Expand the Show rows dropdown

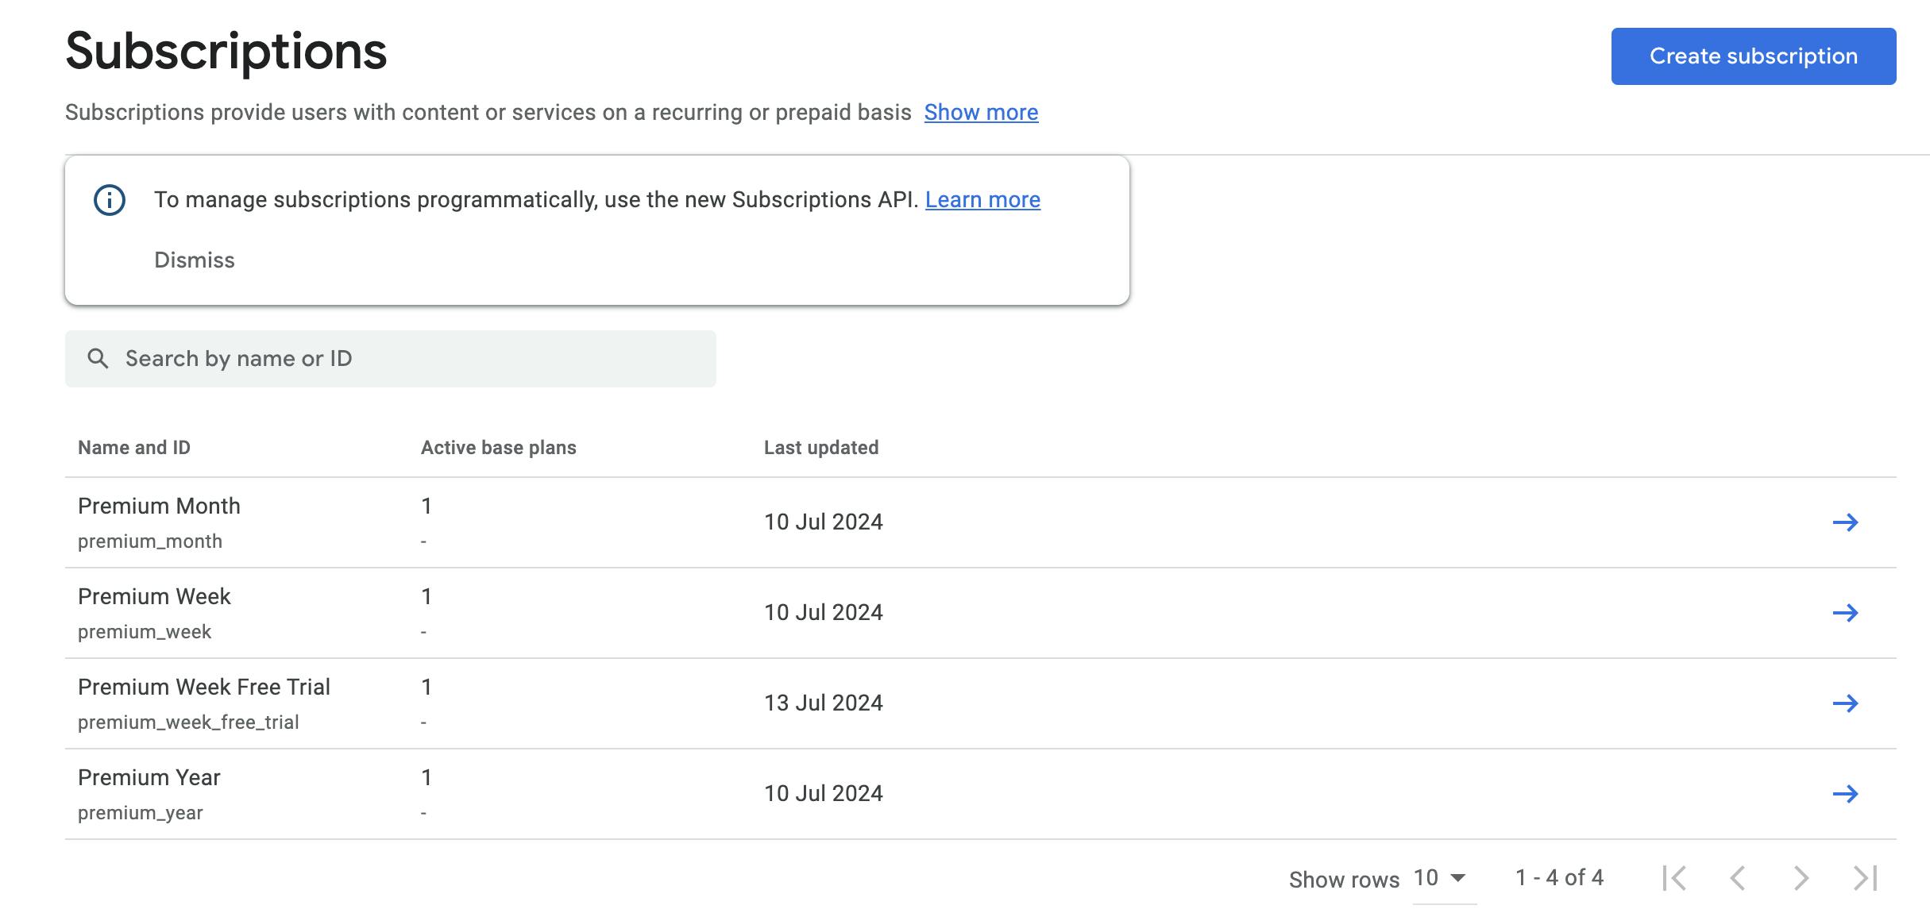click(x=1441, y=878)
